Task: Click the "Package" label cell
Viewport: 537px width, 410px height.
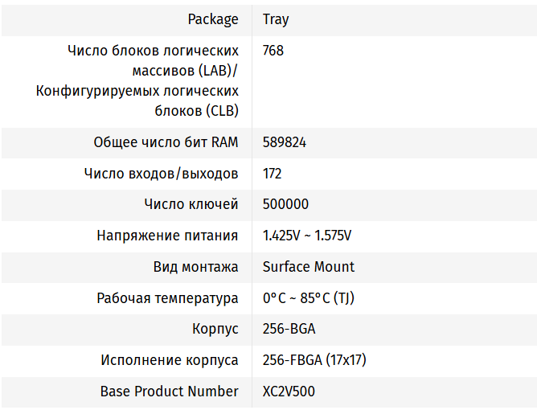Action: tap(213, 19)
